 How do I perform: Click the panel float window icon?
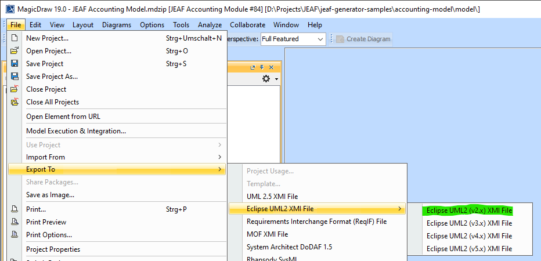pos(253,67)
